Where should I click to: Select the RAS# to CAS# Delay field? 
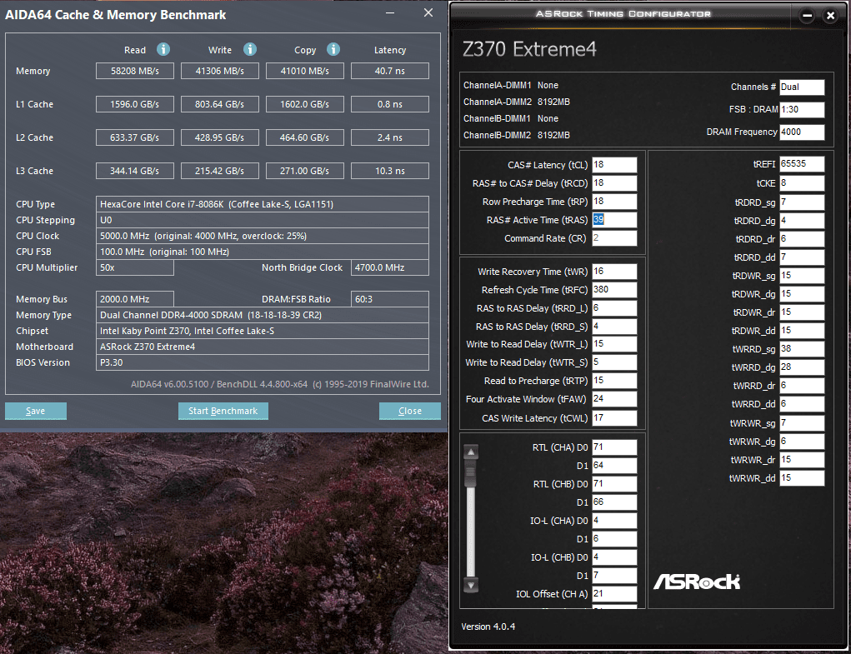[614, 183]
